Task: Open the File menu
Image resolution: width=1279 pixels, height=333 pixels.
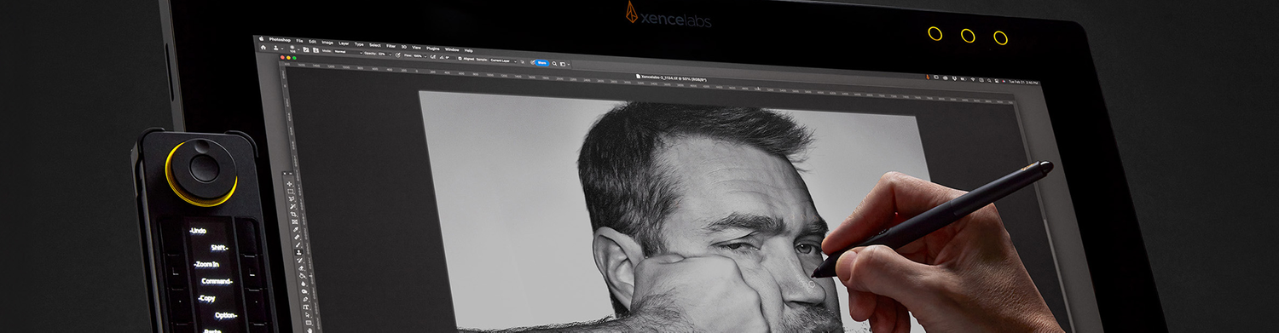Action: [x=299, y=41]
